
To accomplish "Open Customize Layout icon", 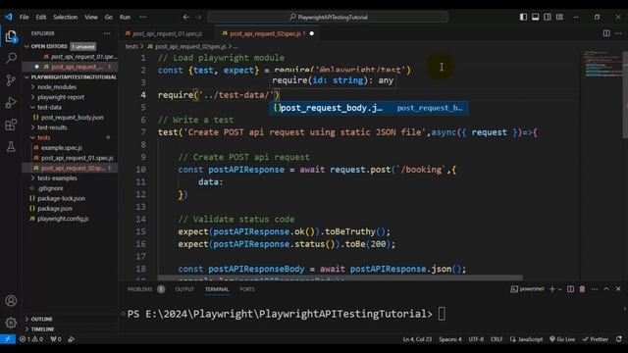I will coord(559,17).
